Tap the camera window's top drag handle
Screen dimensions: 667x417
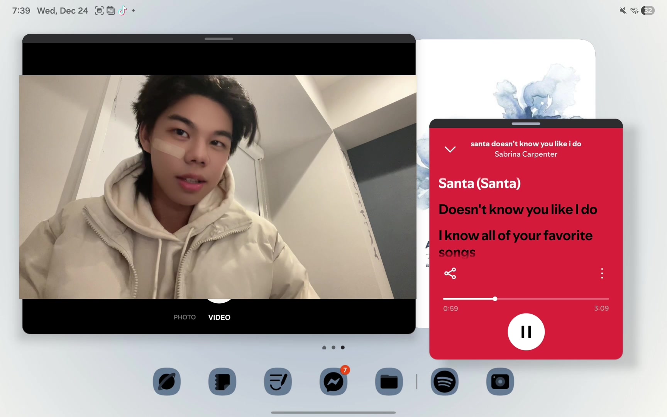(x=219, y=39)
